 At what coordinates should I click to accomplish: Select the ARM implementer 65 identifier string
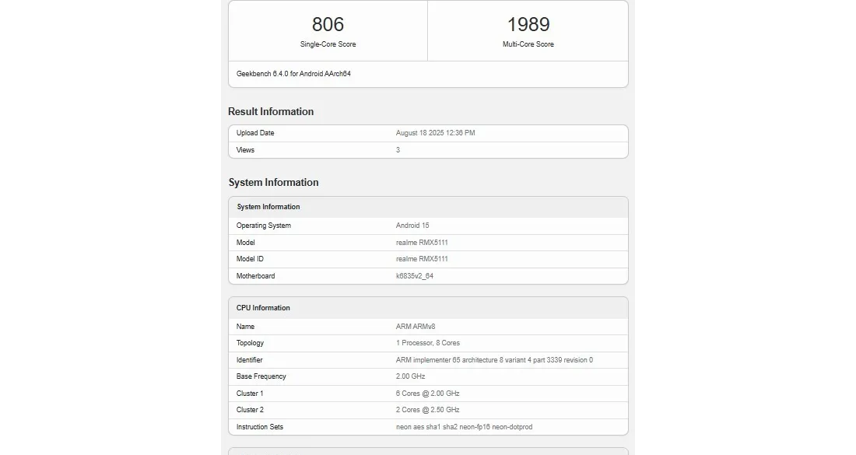point(494,360)
